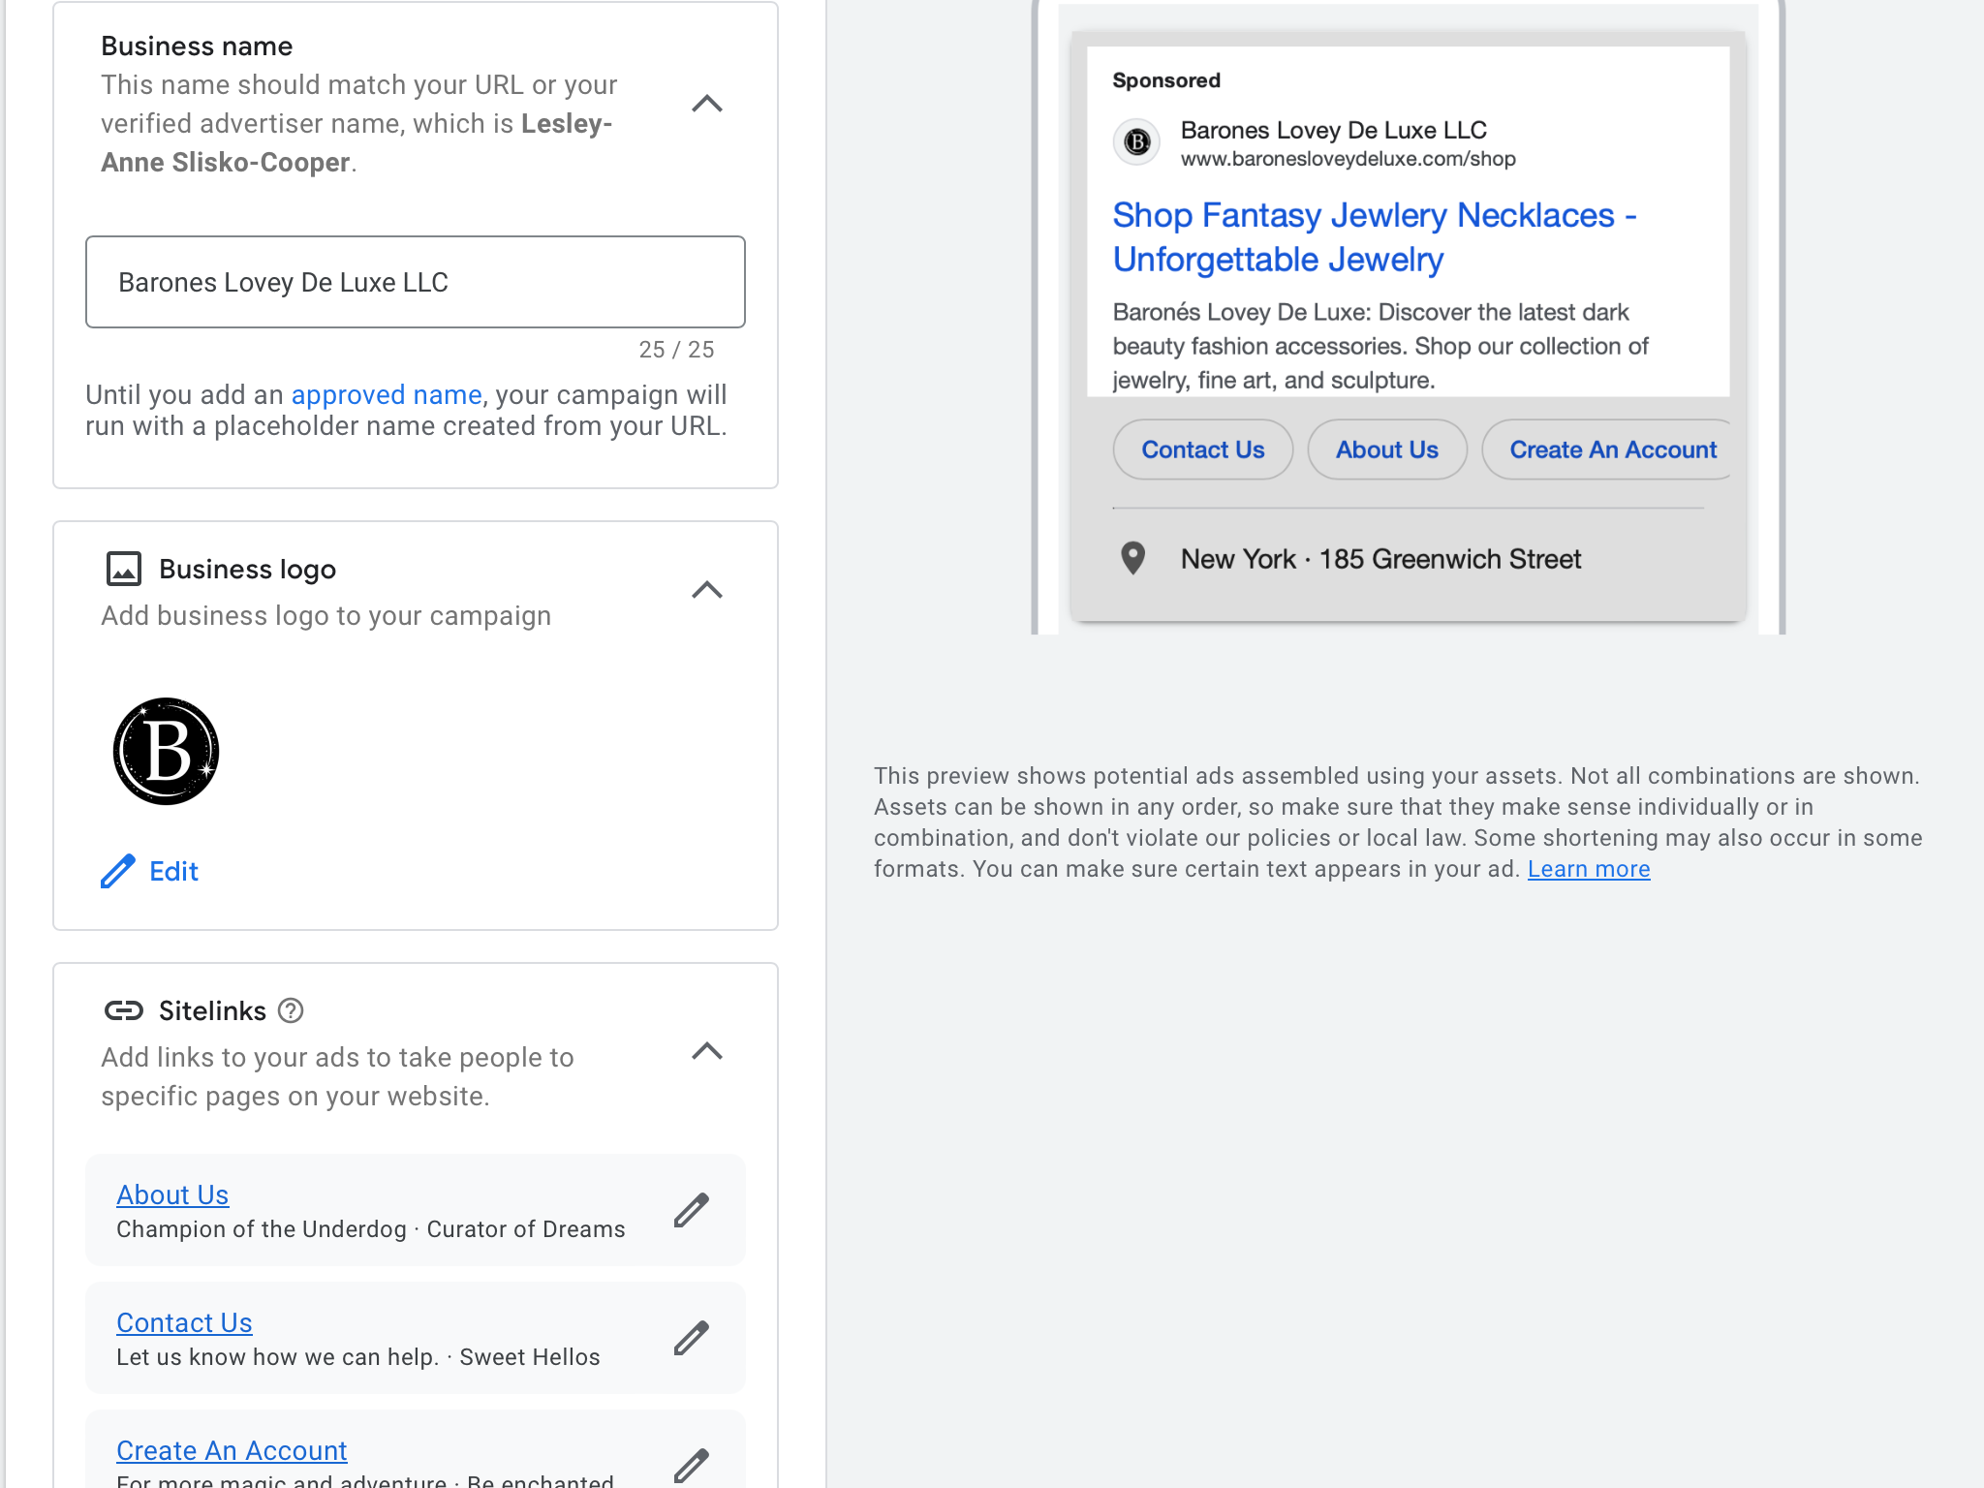Click the small B logo in ad preview
Viewport: 1984px width, 1488px height.
coord(1137,142)
